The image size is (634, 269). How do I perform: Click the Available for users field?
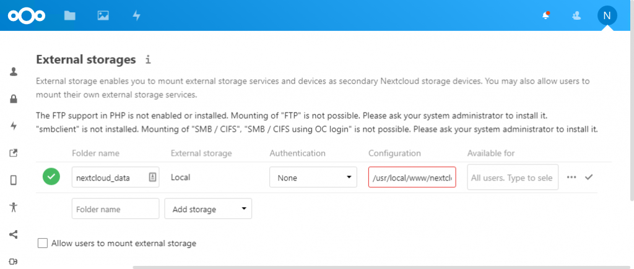point(513,177)
